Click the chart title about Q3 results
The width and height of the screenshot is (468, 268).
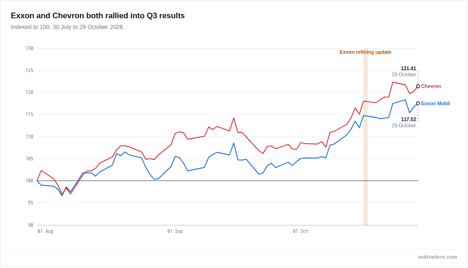click(98, 15)
